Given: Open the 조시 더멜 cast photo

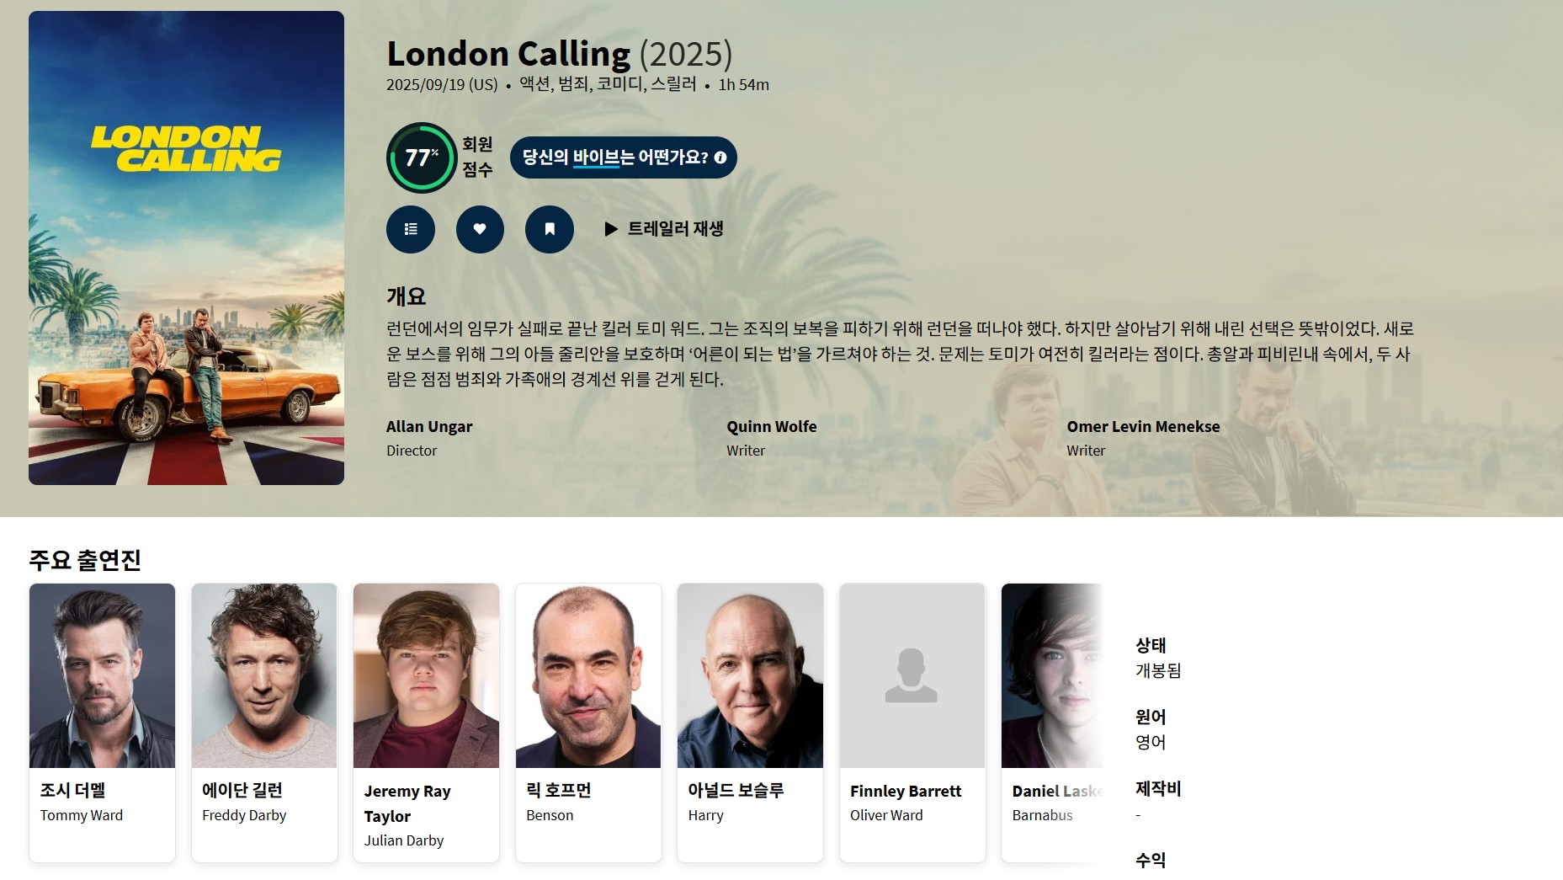Looking at the screenshot, I should point(103,675).
